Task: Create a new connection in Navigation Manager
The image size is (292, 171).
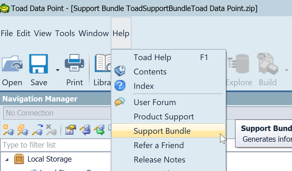Action: tap(8, 130)
